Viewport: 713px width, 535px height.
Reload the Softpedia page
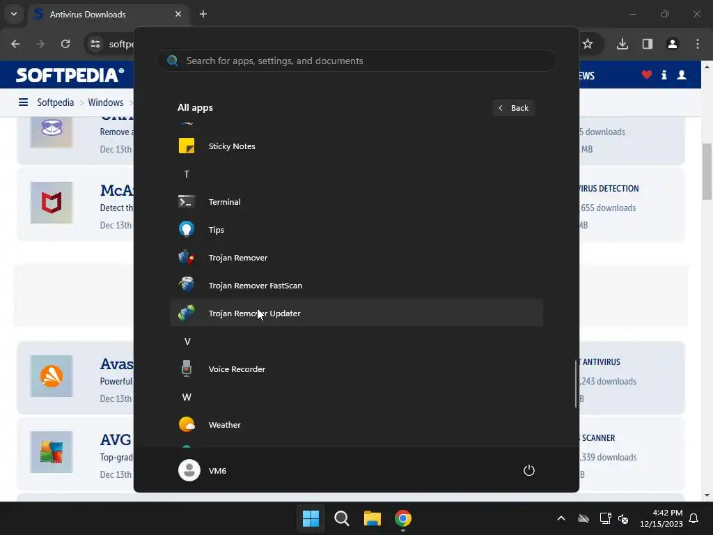[x=65, y=44]
